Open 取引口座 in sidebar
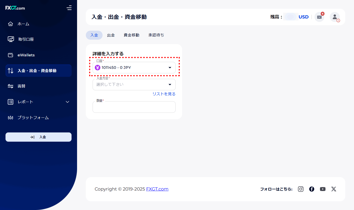The height and width of the screenshot is (210, 354). [x=26, y=39]
